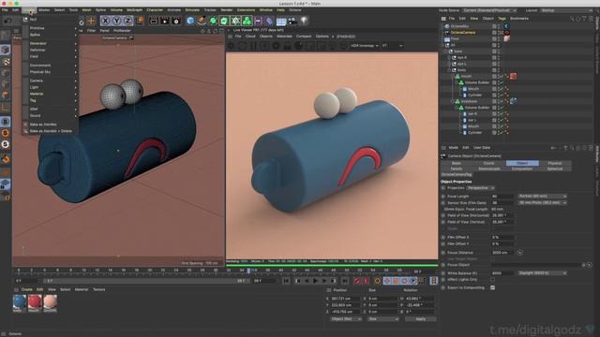Click the back arrow in Attribute Manager

pyautogui.click(x=553, y=148)
